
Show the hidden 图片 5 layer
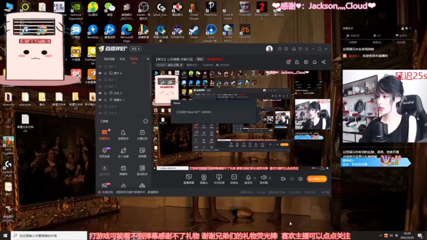[100, 66]
